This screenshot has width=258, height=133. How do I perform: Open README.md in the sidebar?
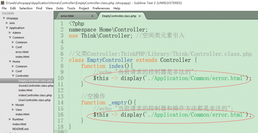(20, 129)
